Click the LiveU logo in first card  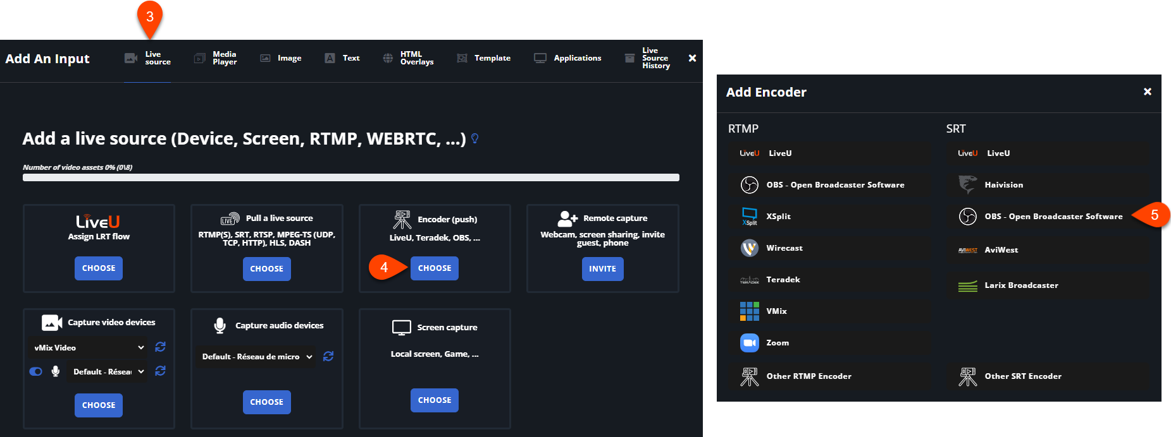[98, 222]
